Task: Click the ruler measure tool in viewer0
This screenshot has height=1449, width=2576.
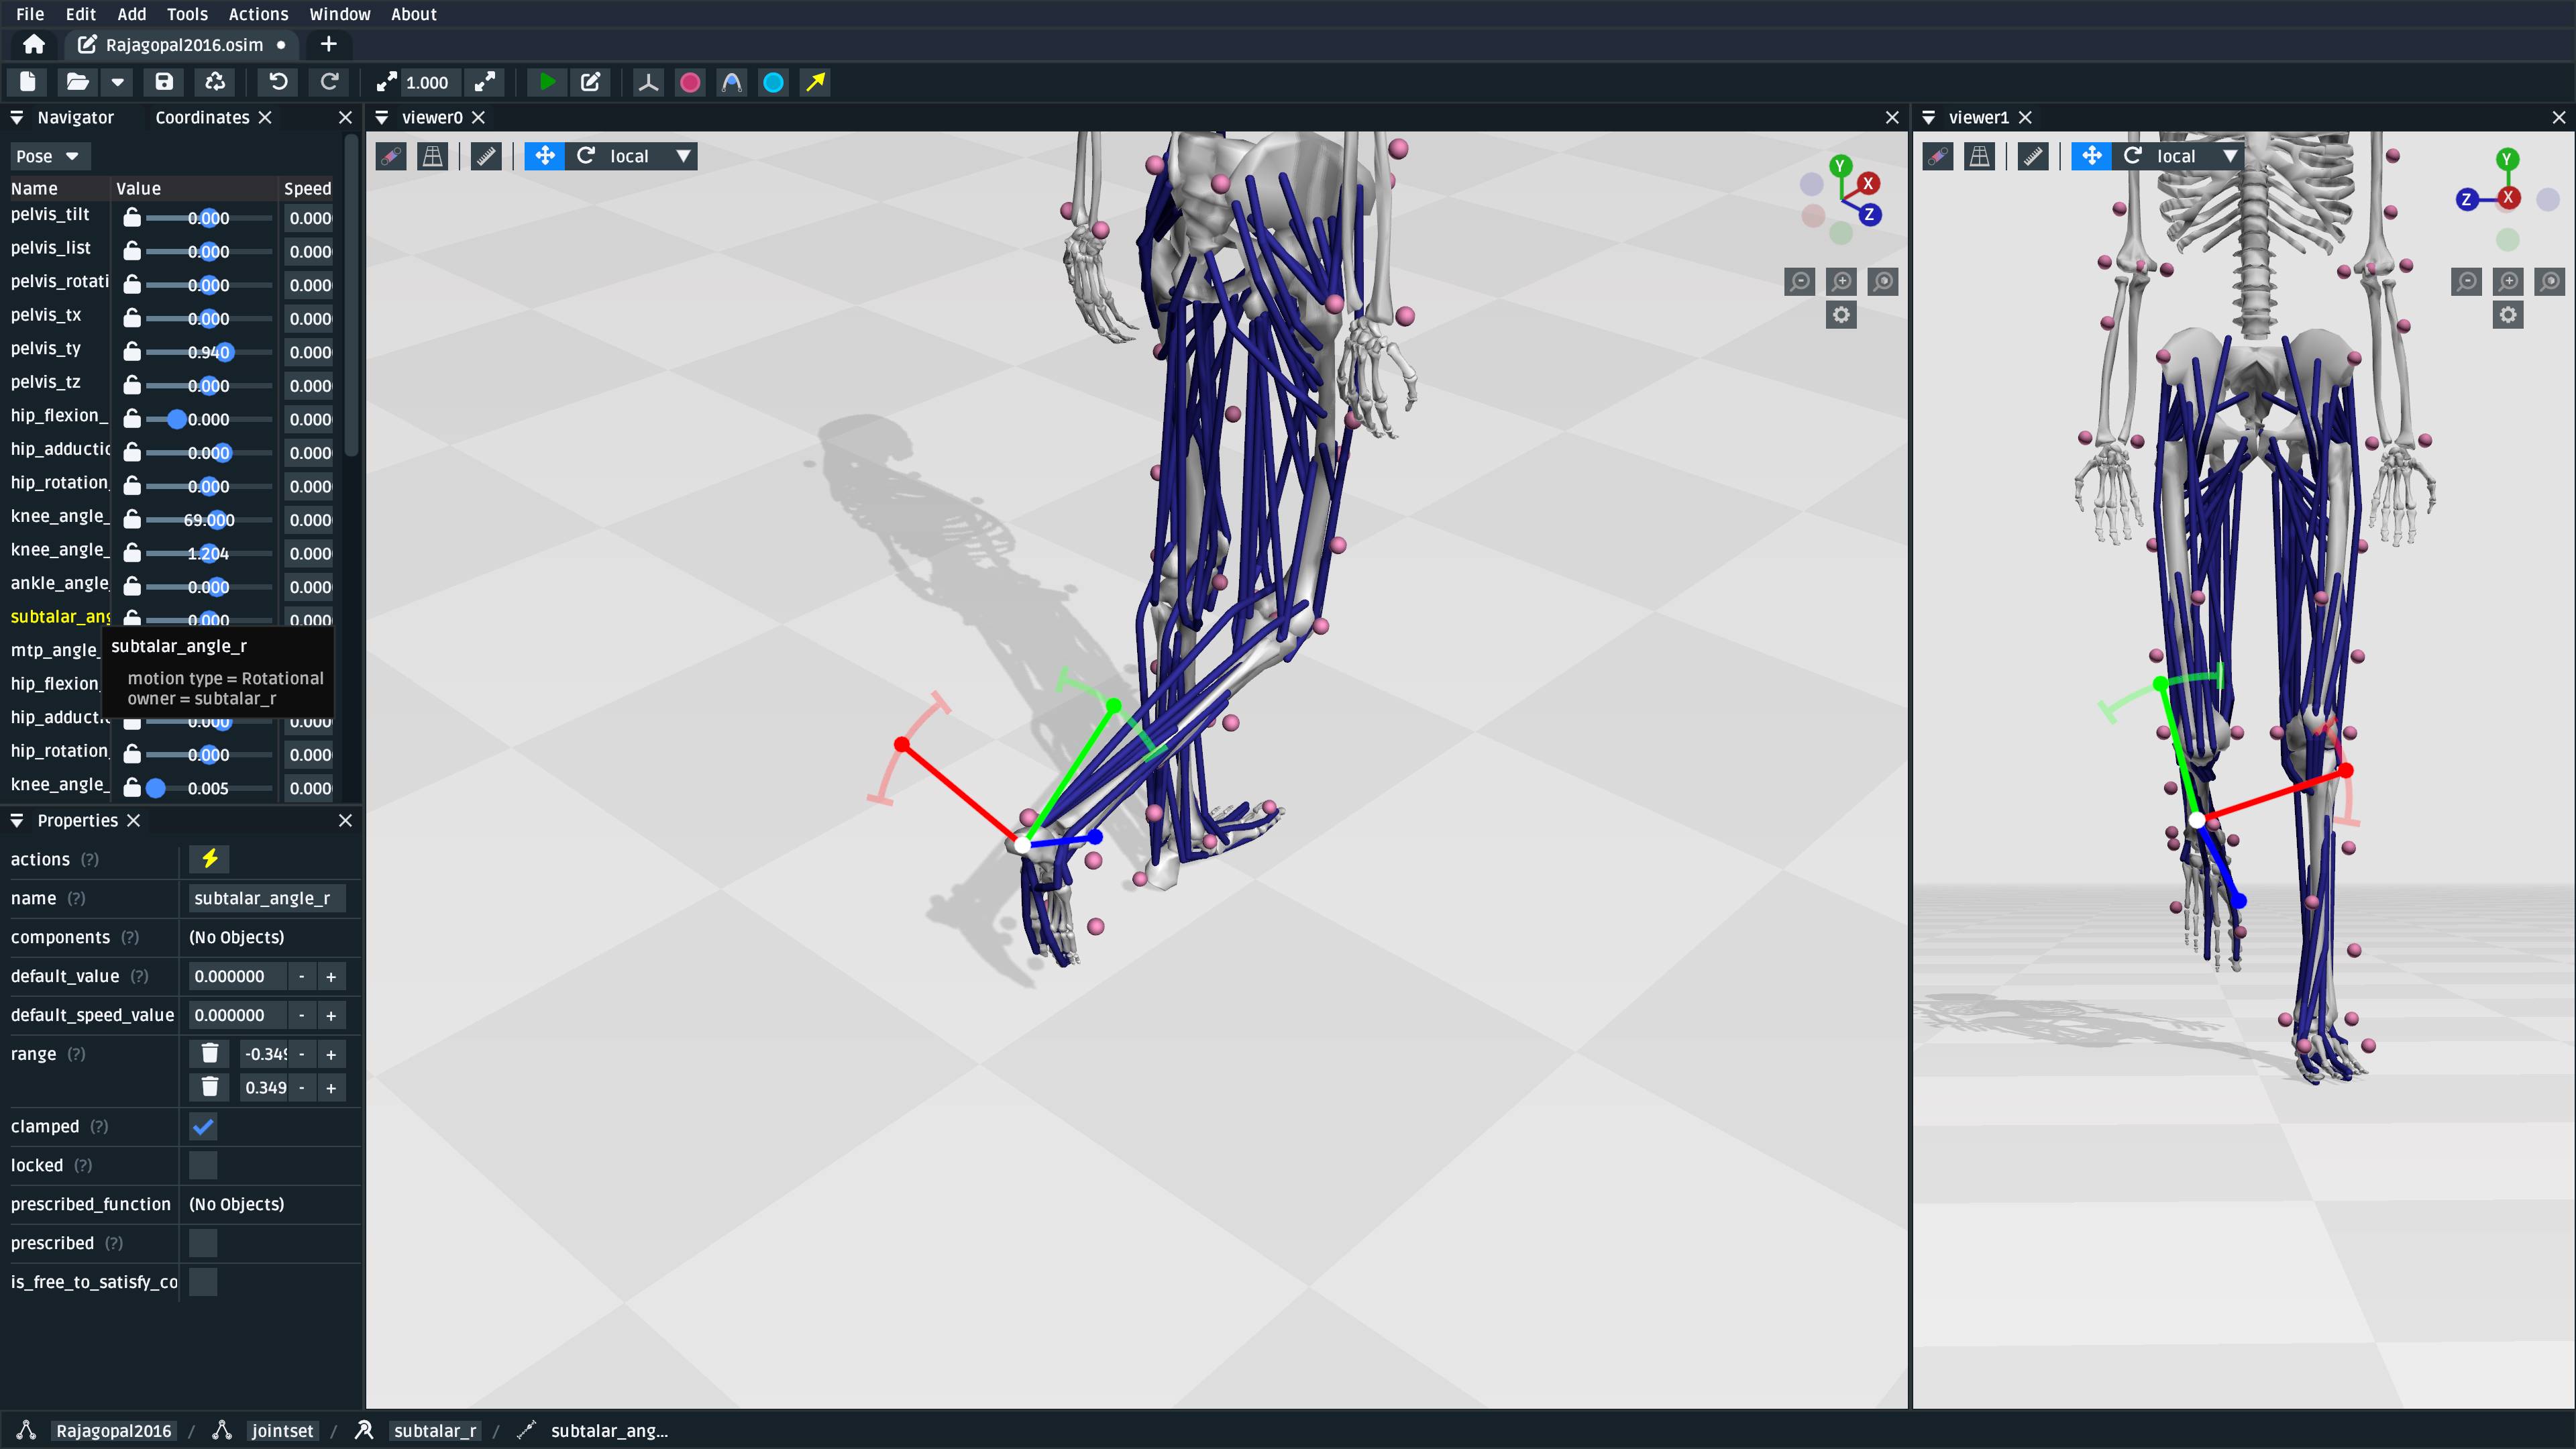Action: tap(486, 156)
